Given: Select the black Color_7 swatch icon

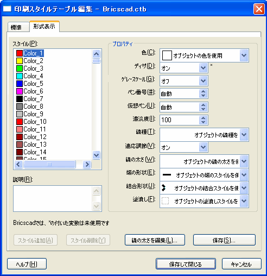Looking at the screenshot, I should coord(20,99).
